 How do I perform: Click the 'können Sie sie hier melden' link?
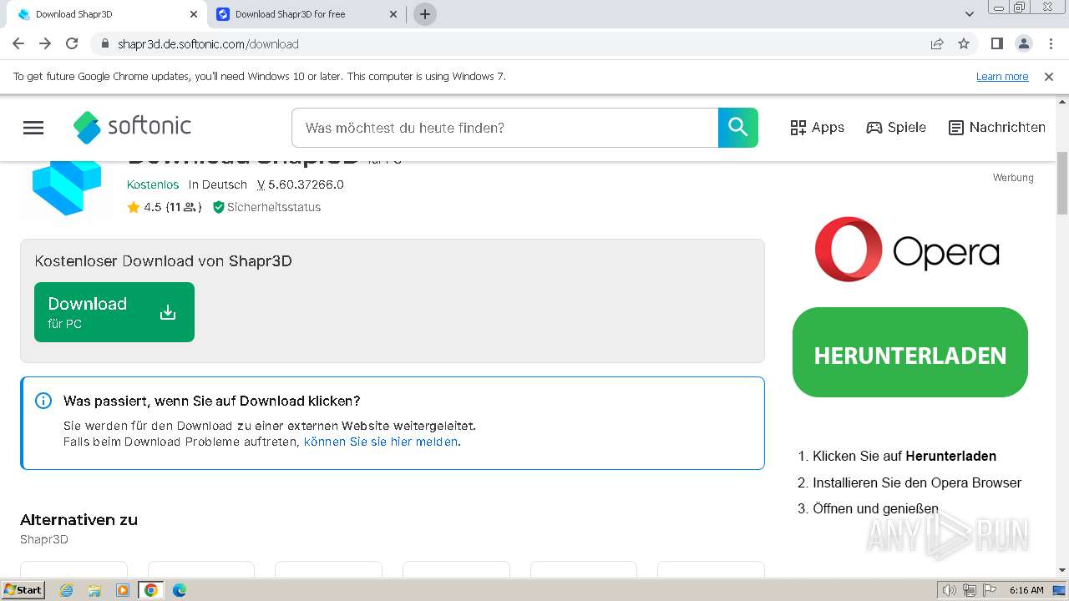381,442
